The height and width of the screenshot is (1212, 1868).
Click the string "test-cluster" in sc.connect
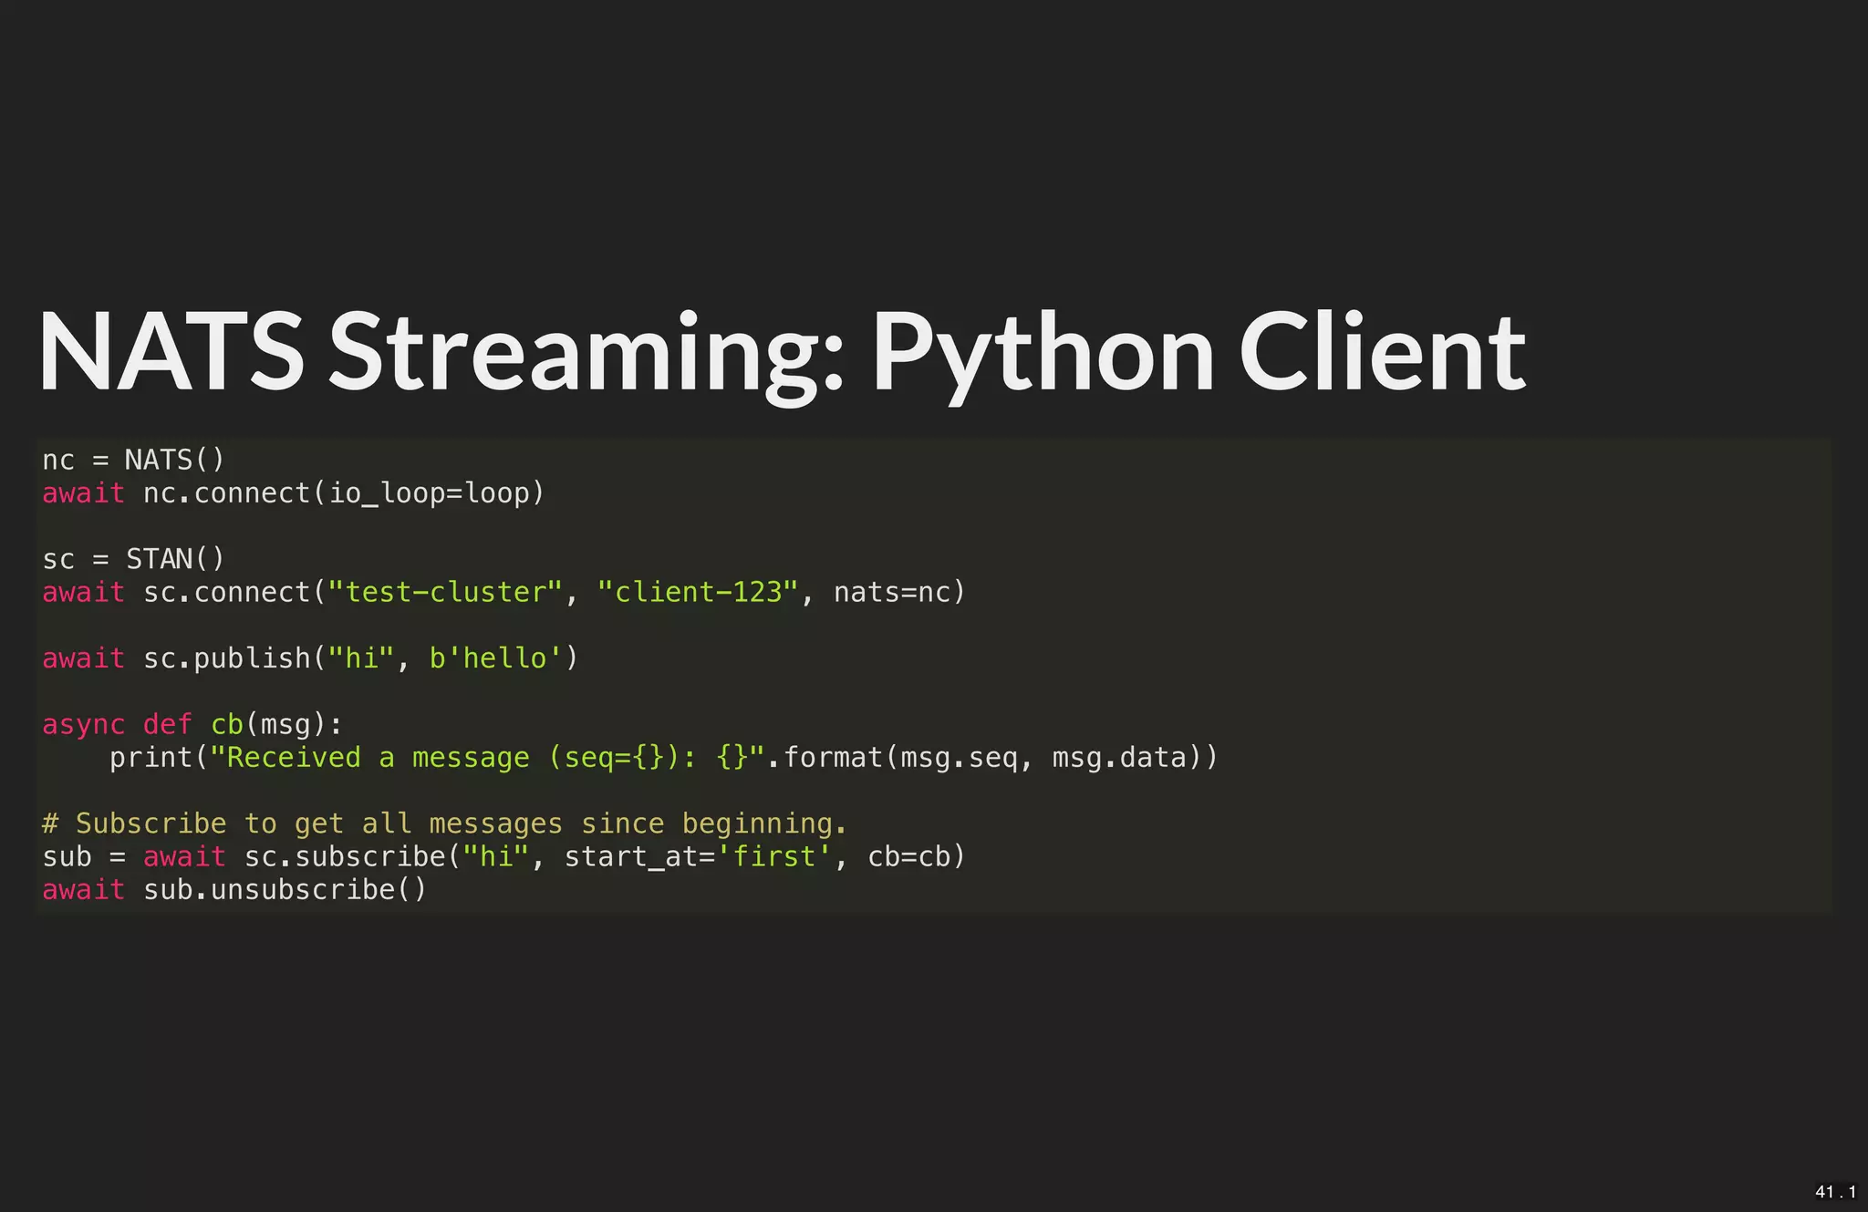click(445, 592)
